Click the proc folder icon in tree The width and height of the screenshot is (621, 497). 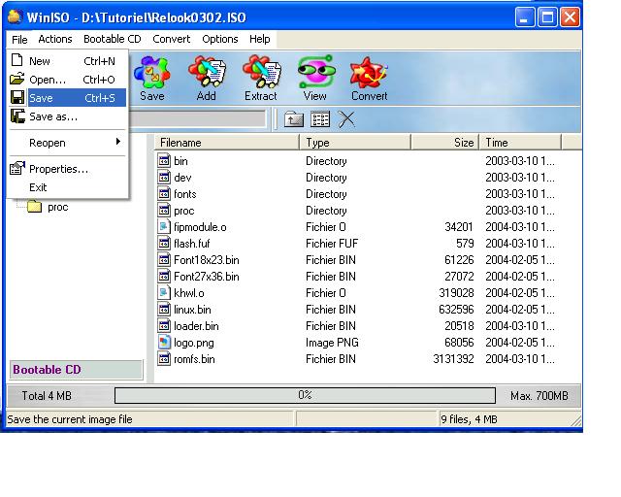[35, 207]
